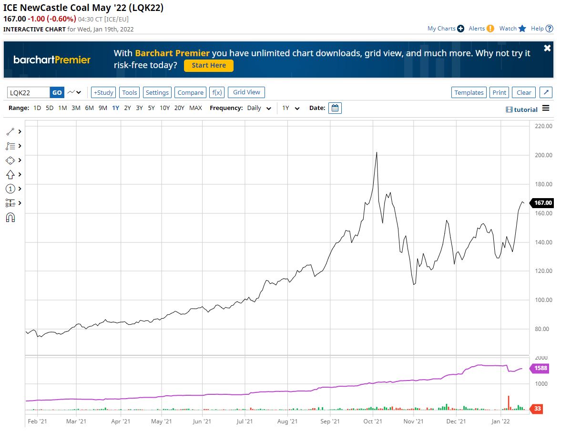
Task: Set range to 3Y
Action: (140, 108)
